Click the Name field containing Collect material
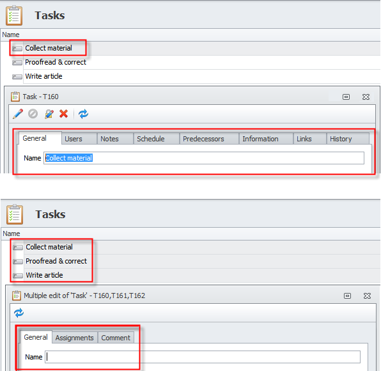 (x=204, y=158)
